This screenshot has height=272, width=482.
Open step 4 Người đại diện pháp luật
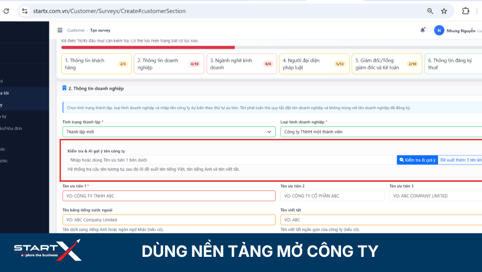[314, 64]
